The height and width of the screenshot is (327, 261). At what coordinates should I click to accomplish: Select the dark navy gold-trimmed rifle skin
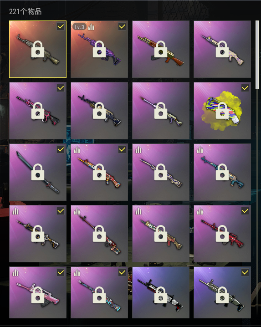99,111
